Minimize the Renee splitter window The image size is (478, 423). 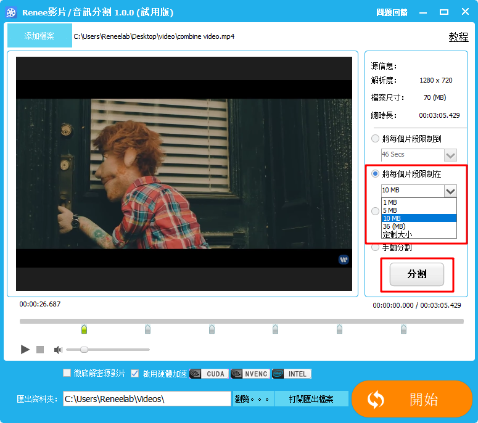point(423,12)
